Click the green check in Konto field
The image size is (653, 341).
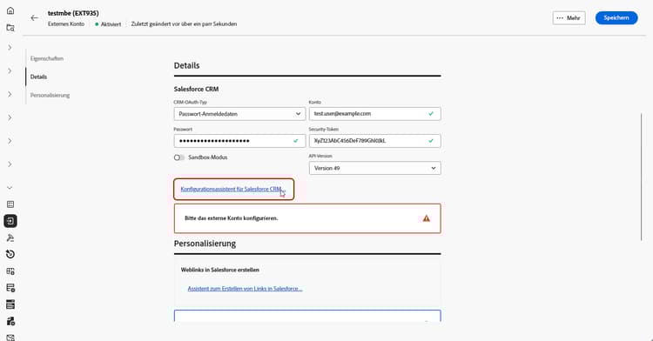click(x=431, y=114)
